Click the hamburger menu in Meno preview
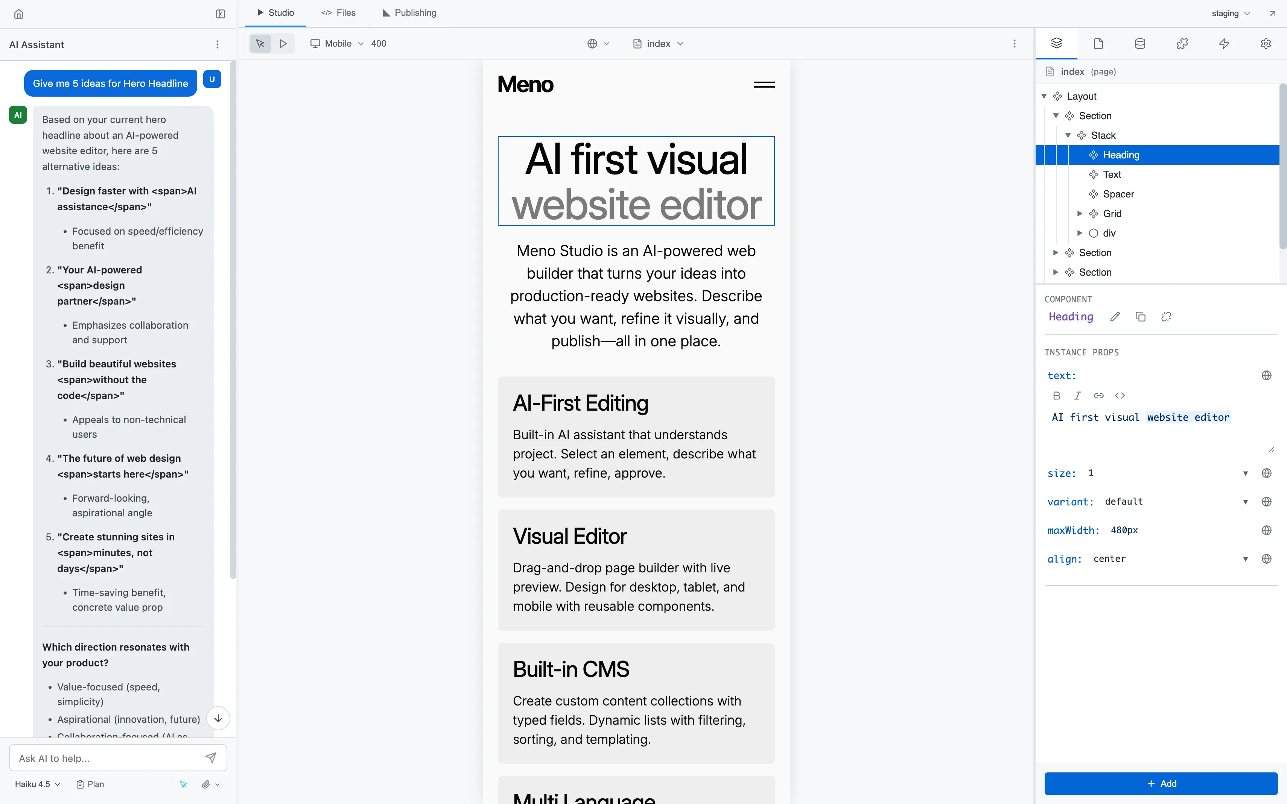The width and height of the screenshot is (1287, 804). tap(764, 85)
